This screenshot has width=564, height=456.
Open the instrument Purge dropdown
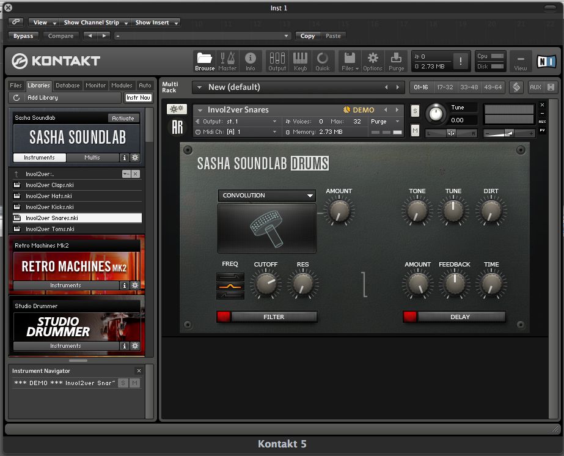pos(385,121)
